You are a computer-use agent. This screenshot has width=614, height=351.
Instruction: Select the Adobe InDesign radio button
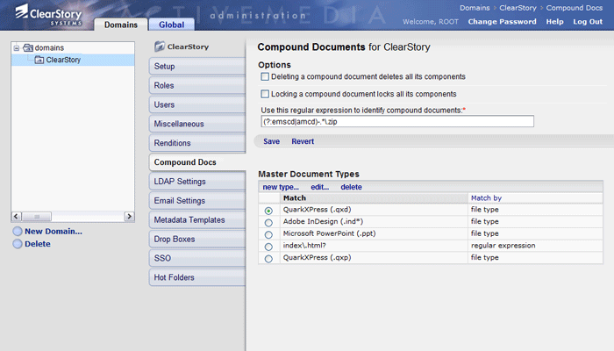coord(268,223)
